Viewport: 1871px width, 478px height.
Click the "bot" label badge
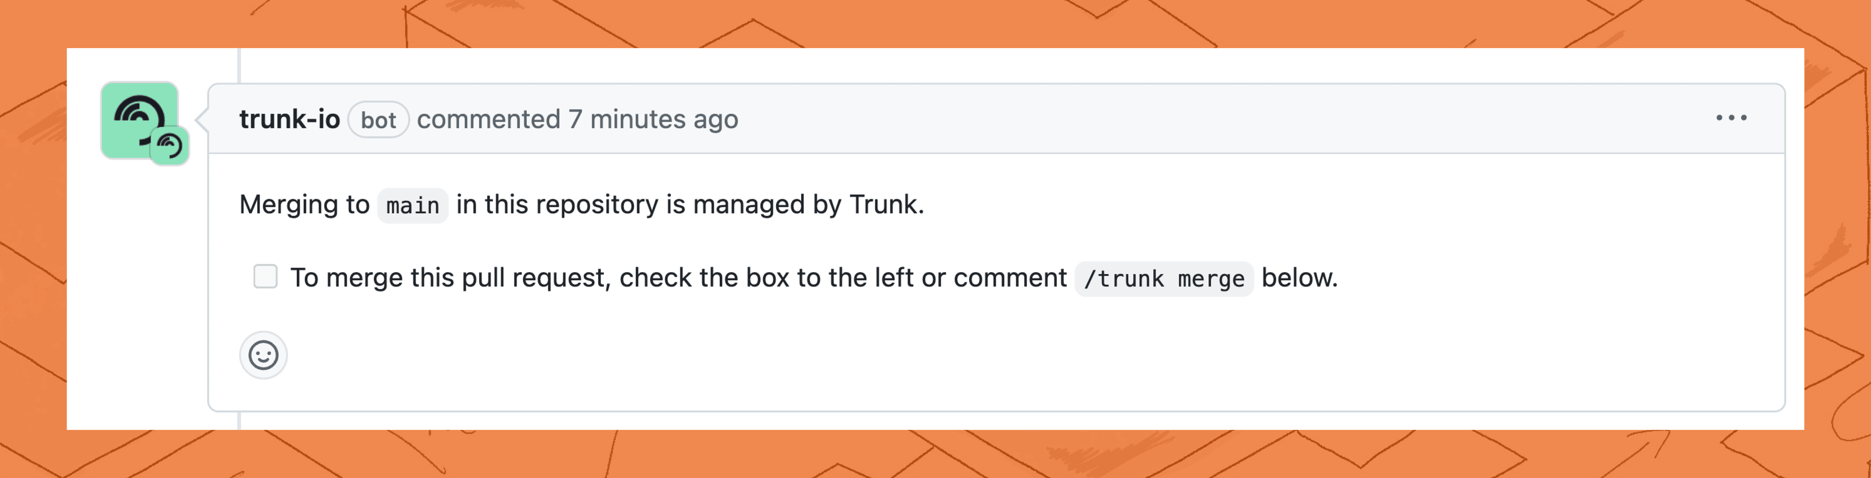click(379, 120)
